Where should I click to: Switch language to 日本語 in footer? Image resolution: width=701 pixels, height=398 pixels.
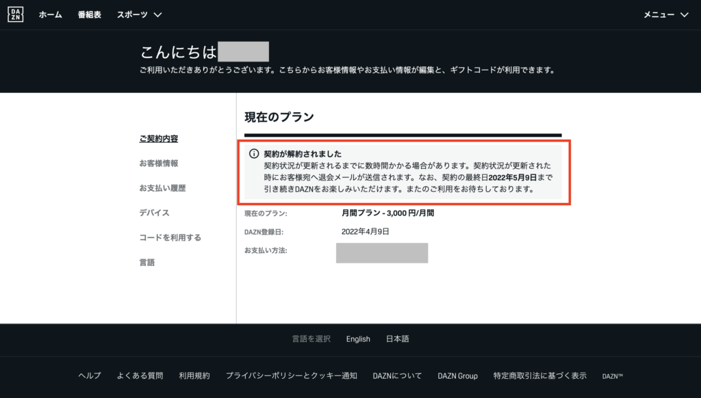[x=398, y=339]
